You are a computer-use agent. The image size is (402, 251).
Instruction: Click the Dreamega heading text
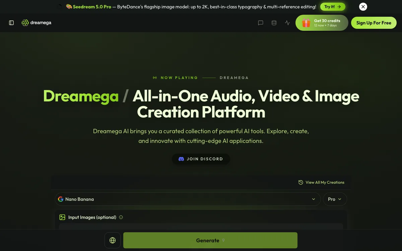click(81, 96)
